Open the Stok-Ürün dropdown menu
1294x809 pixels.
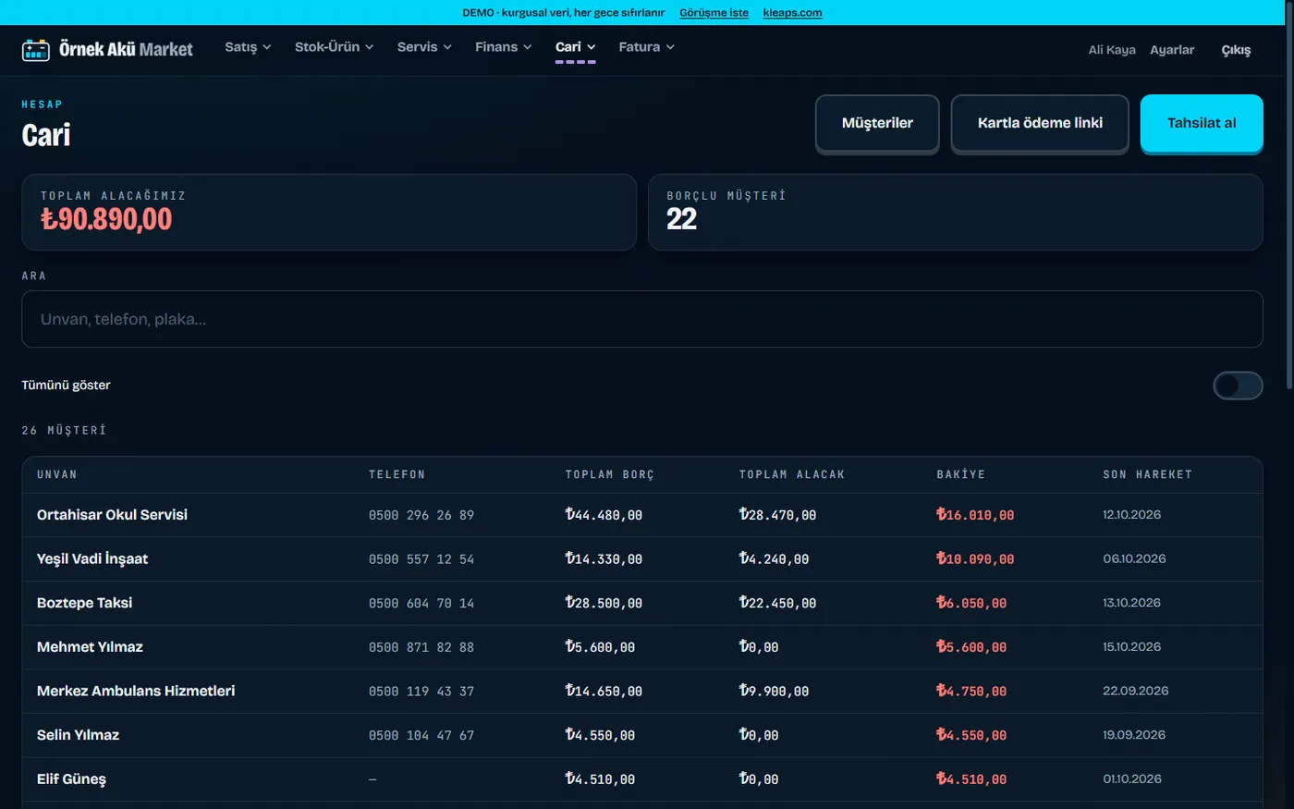coord(334,47)
